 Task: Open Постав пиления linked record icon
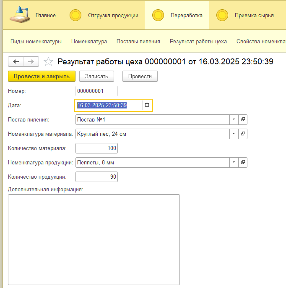pyautogui.click(x=243, y=119)
